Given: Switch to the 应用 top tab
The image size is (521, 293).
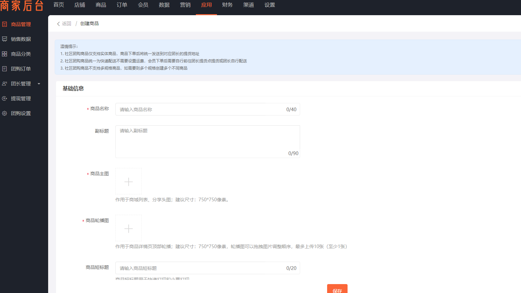Looking at the screenshot, I should click(206, 5).
